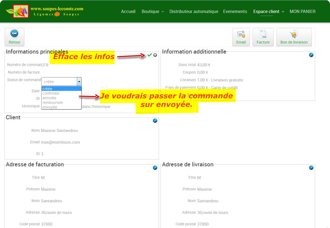The width and height of the screenshot is (330, 228).
Task: Click order number U18 value
Action: click(45, 65)
